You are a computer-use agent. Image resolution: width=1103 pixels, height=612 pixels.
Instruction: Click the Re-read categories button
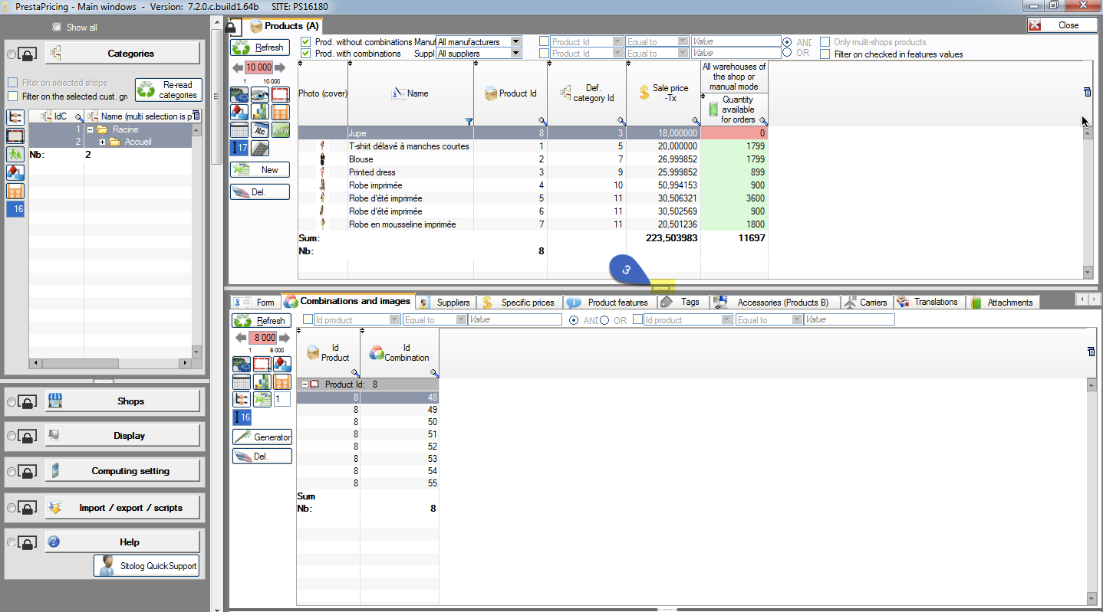pos(169,90)
